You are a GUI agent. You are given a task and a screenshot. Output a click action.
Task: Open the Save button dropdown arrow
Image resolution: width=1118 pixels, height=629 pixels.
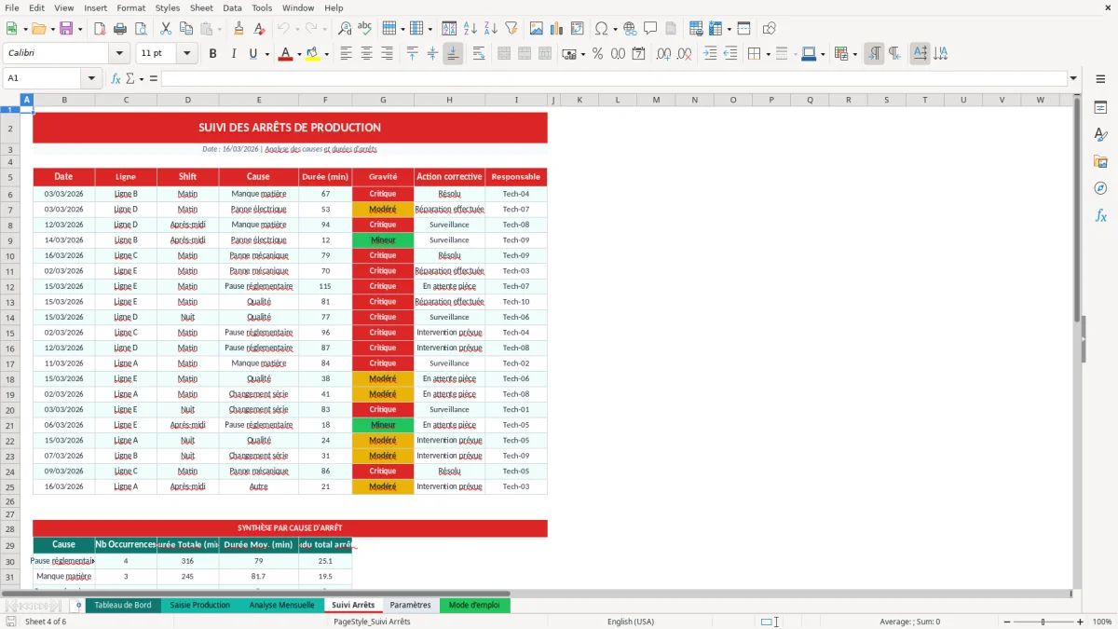pos(79,29)
